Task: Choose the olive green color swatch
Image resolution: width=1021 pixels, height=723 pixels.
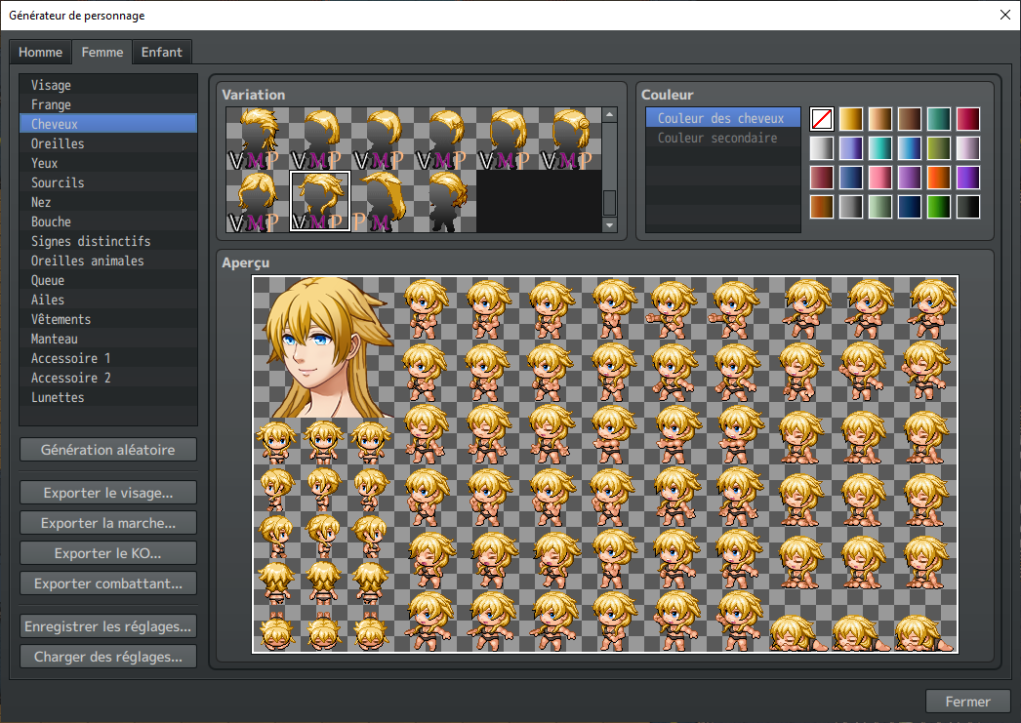Action: 939,148
